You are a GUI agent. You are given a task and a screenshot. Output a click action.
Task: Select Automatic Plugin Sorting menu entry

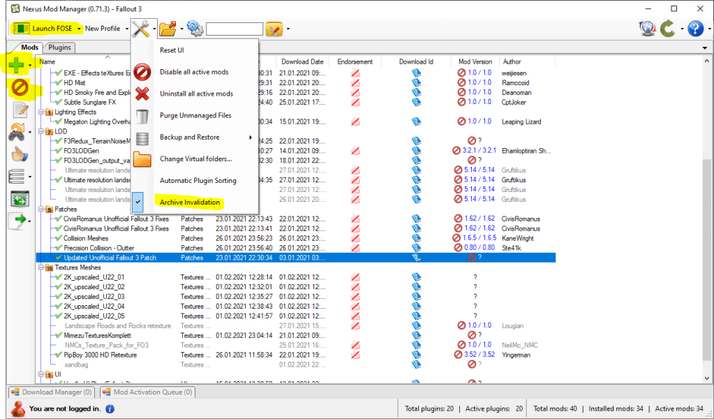pyautogui.click(x=198, y=180)
